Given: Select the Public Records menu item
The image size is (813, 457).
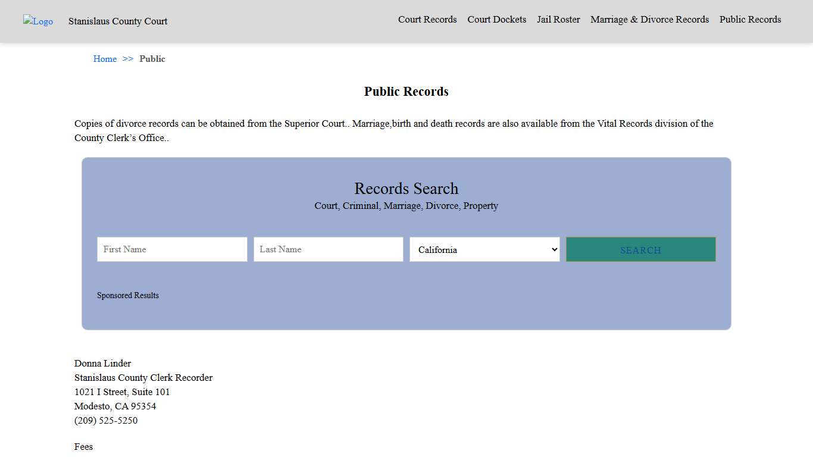Looking at the screenshot, I should point(750,20).
